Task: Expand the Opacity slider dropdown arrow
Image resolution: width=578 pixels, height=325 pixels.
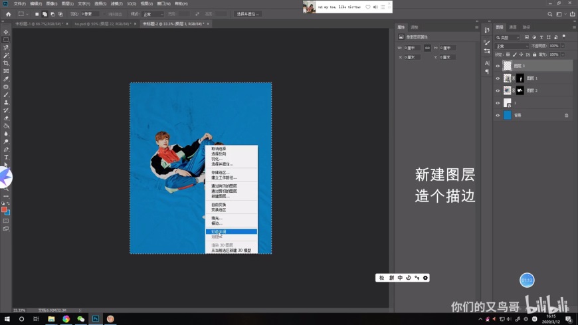Action: [563, 46]
